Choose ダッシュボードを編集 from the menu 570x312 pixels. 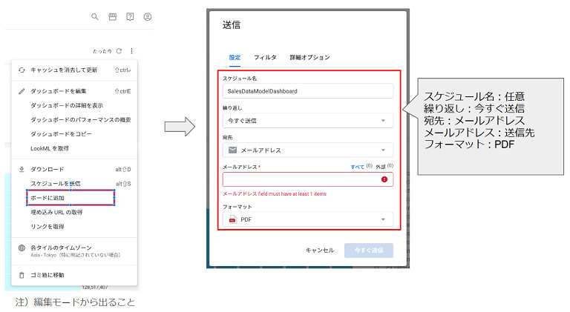[x=74, y=91]
